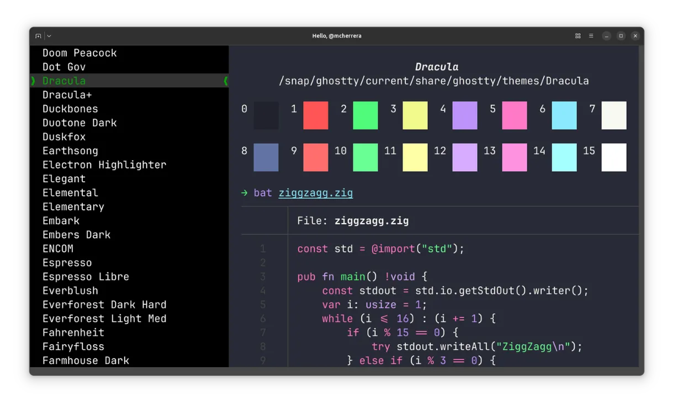The image size is (673, 407).
Task: Click the white color swatch numbered 15
Action: (613, 157)
